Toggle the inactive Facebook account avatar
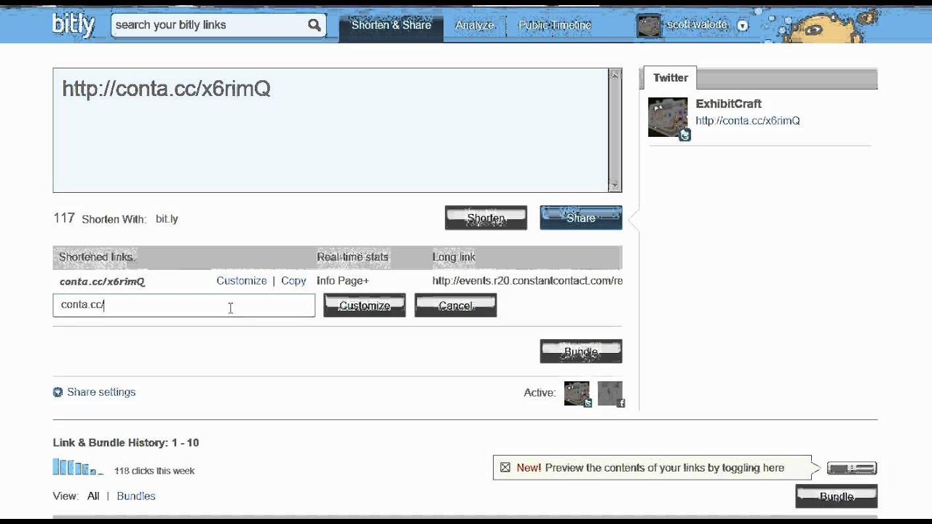Image resolution: width=932 pixels, height=524 pixels. click(611, 394)
